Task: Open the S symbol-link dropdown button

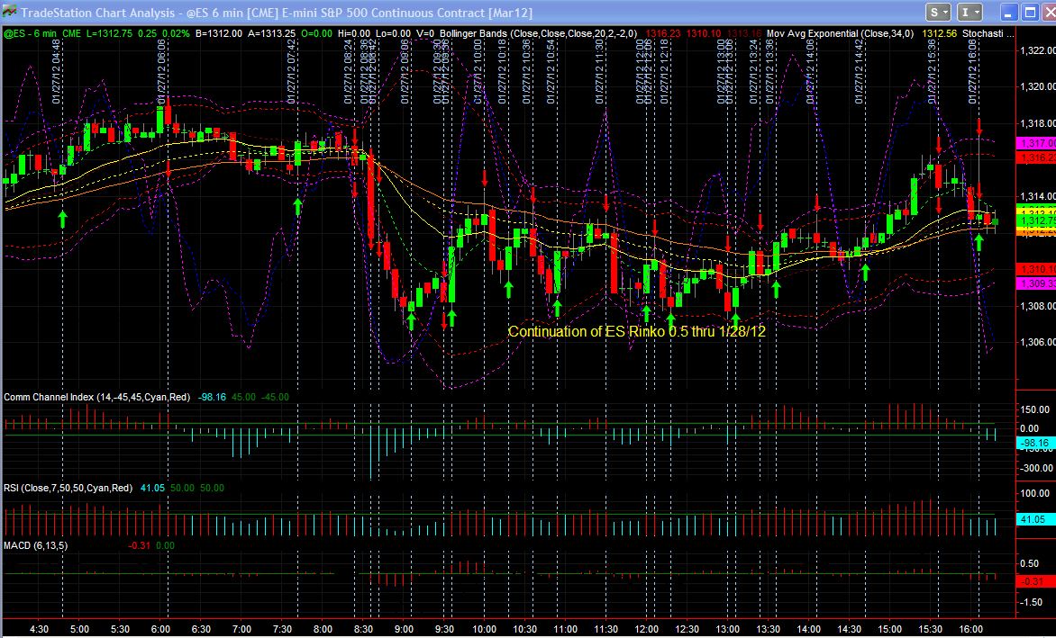Action: point(937,12)
